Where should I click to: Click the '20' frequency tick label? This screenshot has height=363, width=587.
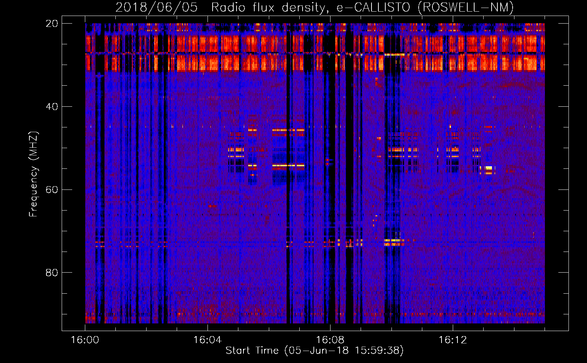(x=52, y=24)
